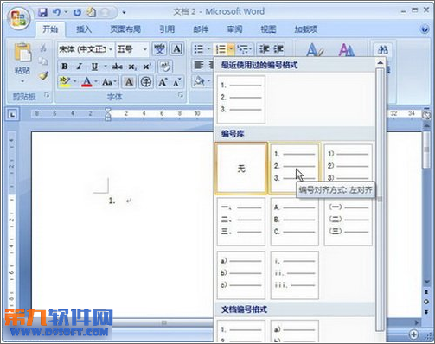Toggle Bold formatting

[x=65, y=67]
